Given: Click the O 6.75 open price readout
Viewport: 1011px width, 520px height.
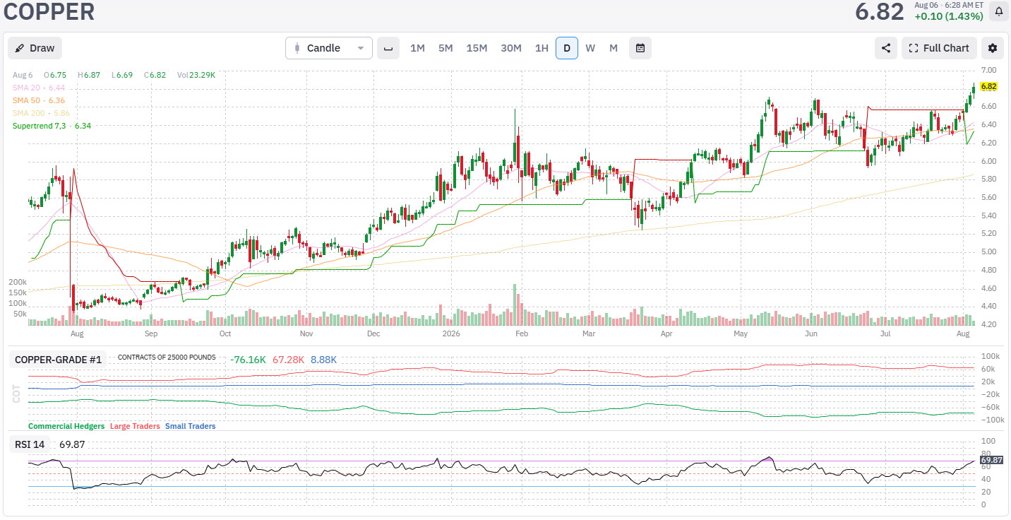Looking at the screenshot, I should pos(55,75).
